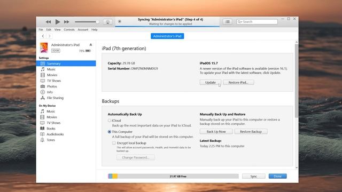The image size is (342, 192).
Task: Click the vertical scrollbar thumb
Action: pos(297,81)
